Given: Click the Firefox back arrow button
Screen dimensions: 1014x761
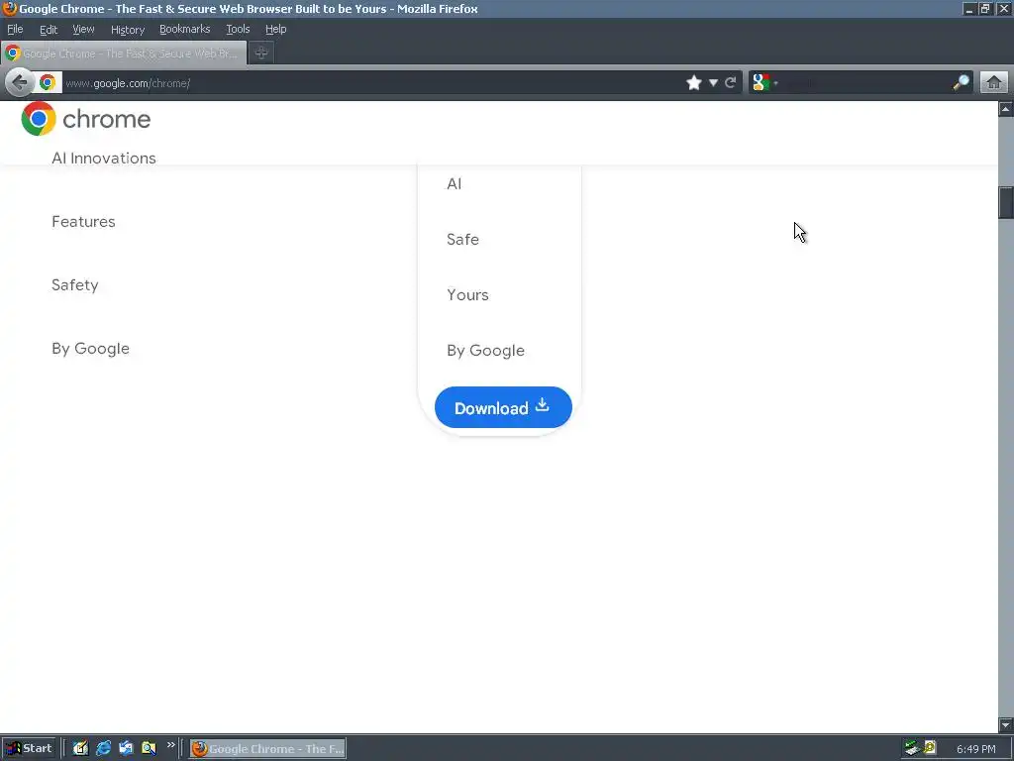Looking at the screenshot, I should pyautogui.click(x=20, y=83).
